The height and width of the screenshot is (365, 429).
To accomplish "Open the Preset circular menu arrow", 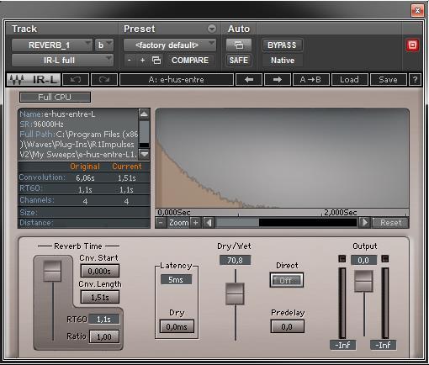I will click(x=212, y=29).
